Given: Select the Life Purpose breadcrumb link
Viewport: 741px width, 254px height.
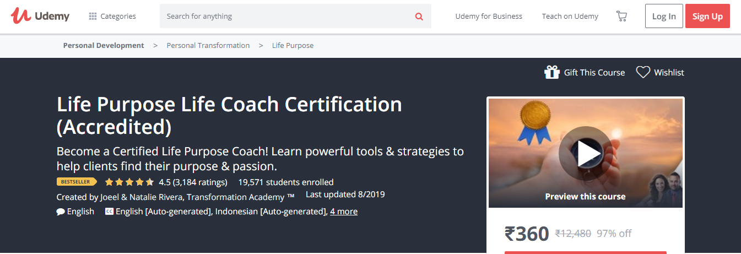Looking at the screenshot, I should pos(293,46).
